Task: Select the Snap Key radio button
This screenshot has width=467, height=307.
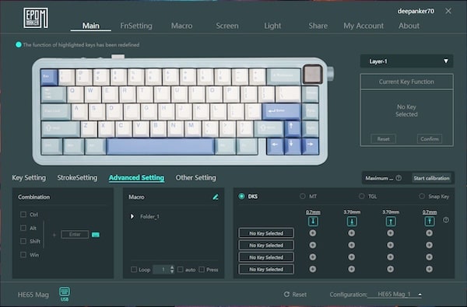Action: click(x=422, y=196)
